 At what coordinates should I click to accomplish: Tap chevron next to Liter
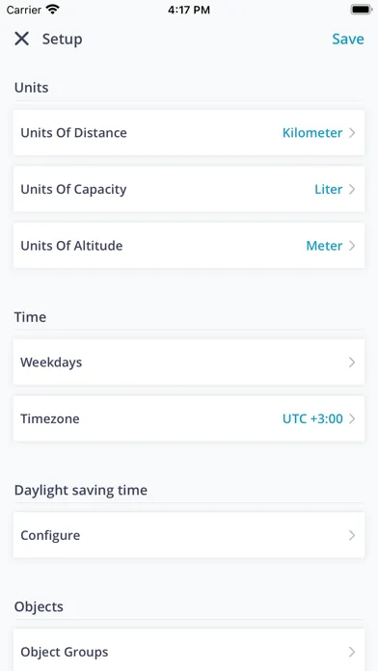coord(352,189)
